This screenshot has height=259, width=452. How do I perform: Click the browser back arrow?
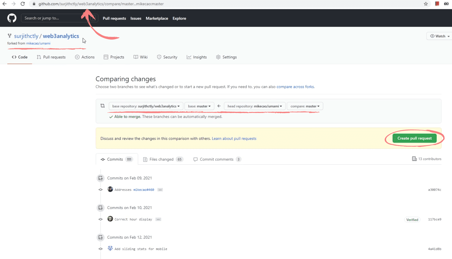(4, 4)
